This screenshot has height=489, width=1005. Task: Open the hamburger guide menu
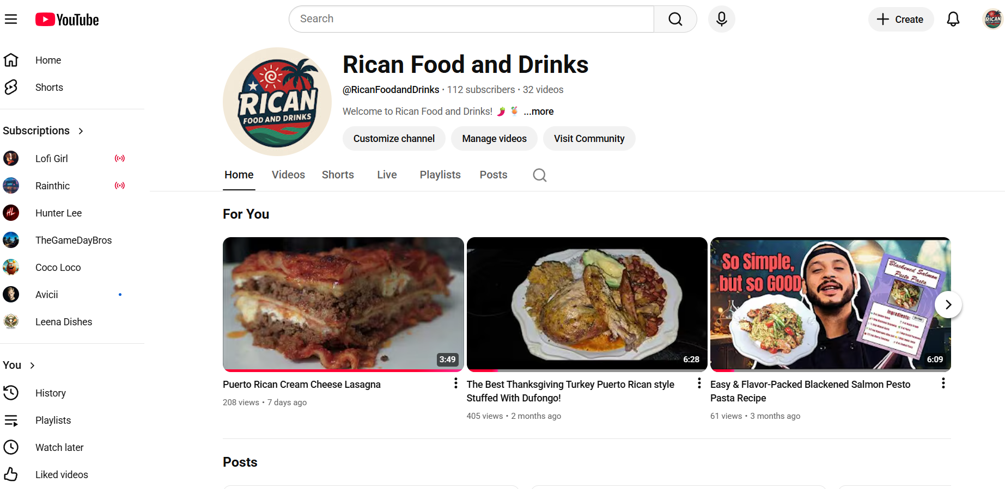11,20
